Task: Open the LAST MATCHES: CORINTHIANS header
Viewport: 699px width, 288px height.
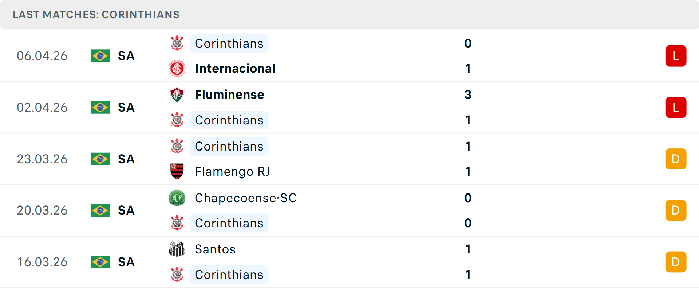Action: click(96, 15)
